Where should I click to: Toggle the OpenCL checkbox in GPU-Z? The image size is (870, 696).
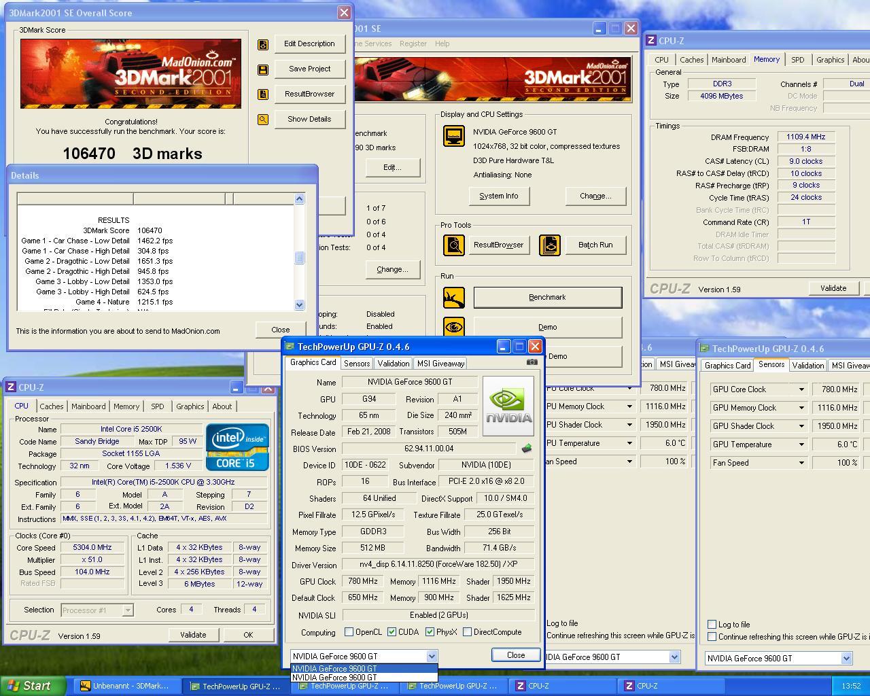tap(349, 632)
